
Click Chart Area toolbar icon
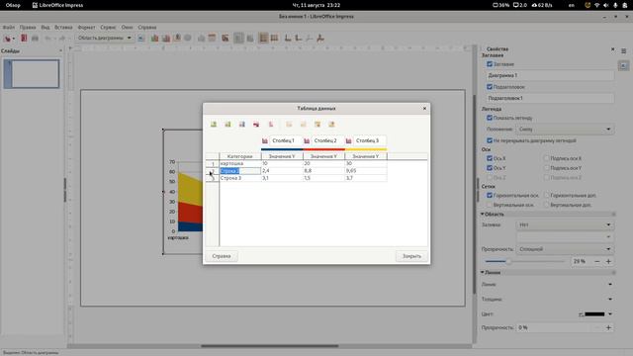[x=166, y=38]
